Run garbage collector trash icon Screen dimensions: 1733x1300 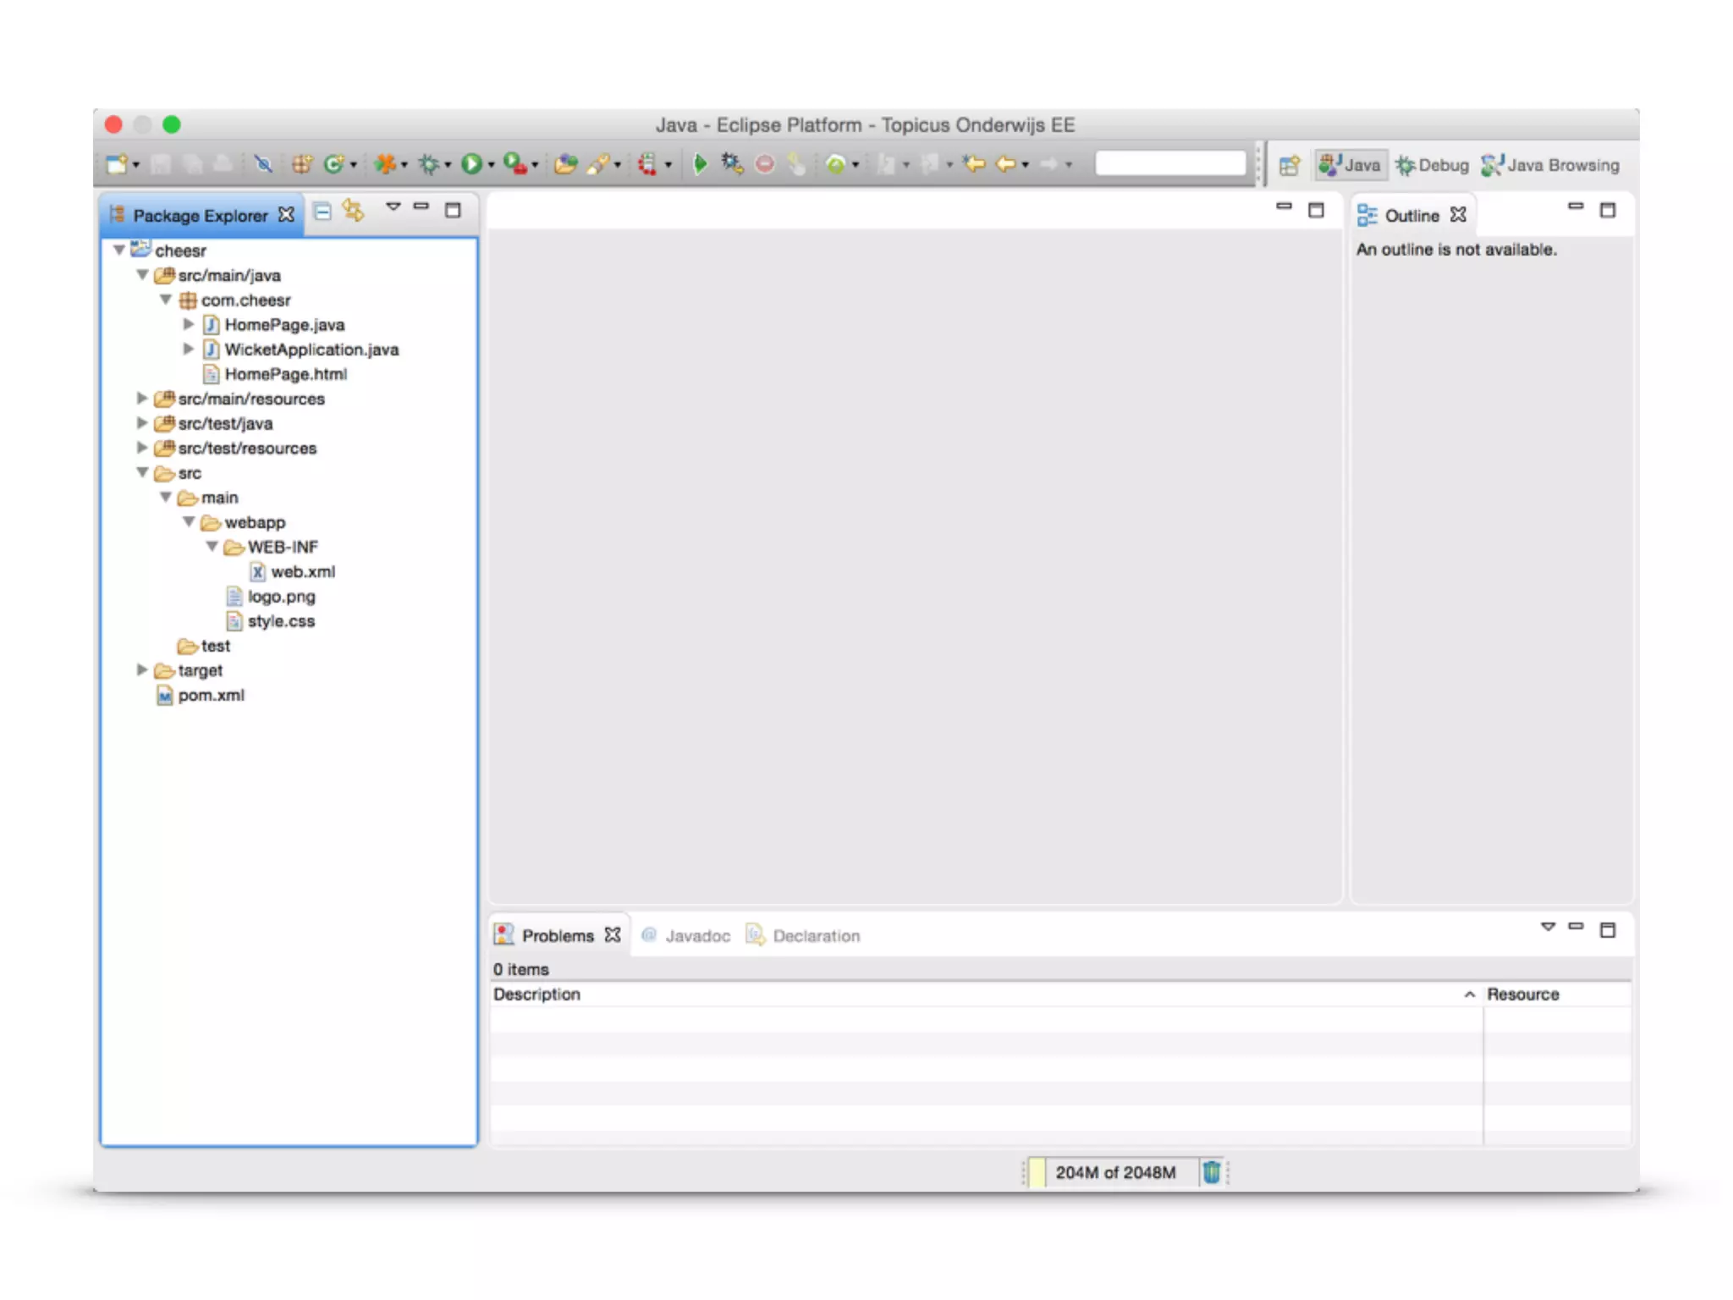[1211, 1172]
